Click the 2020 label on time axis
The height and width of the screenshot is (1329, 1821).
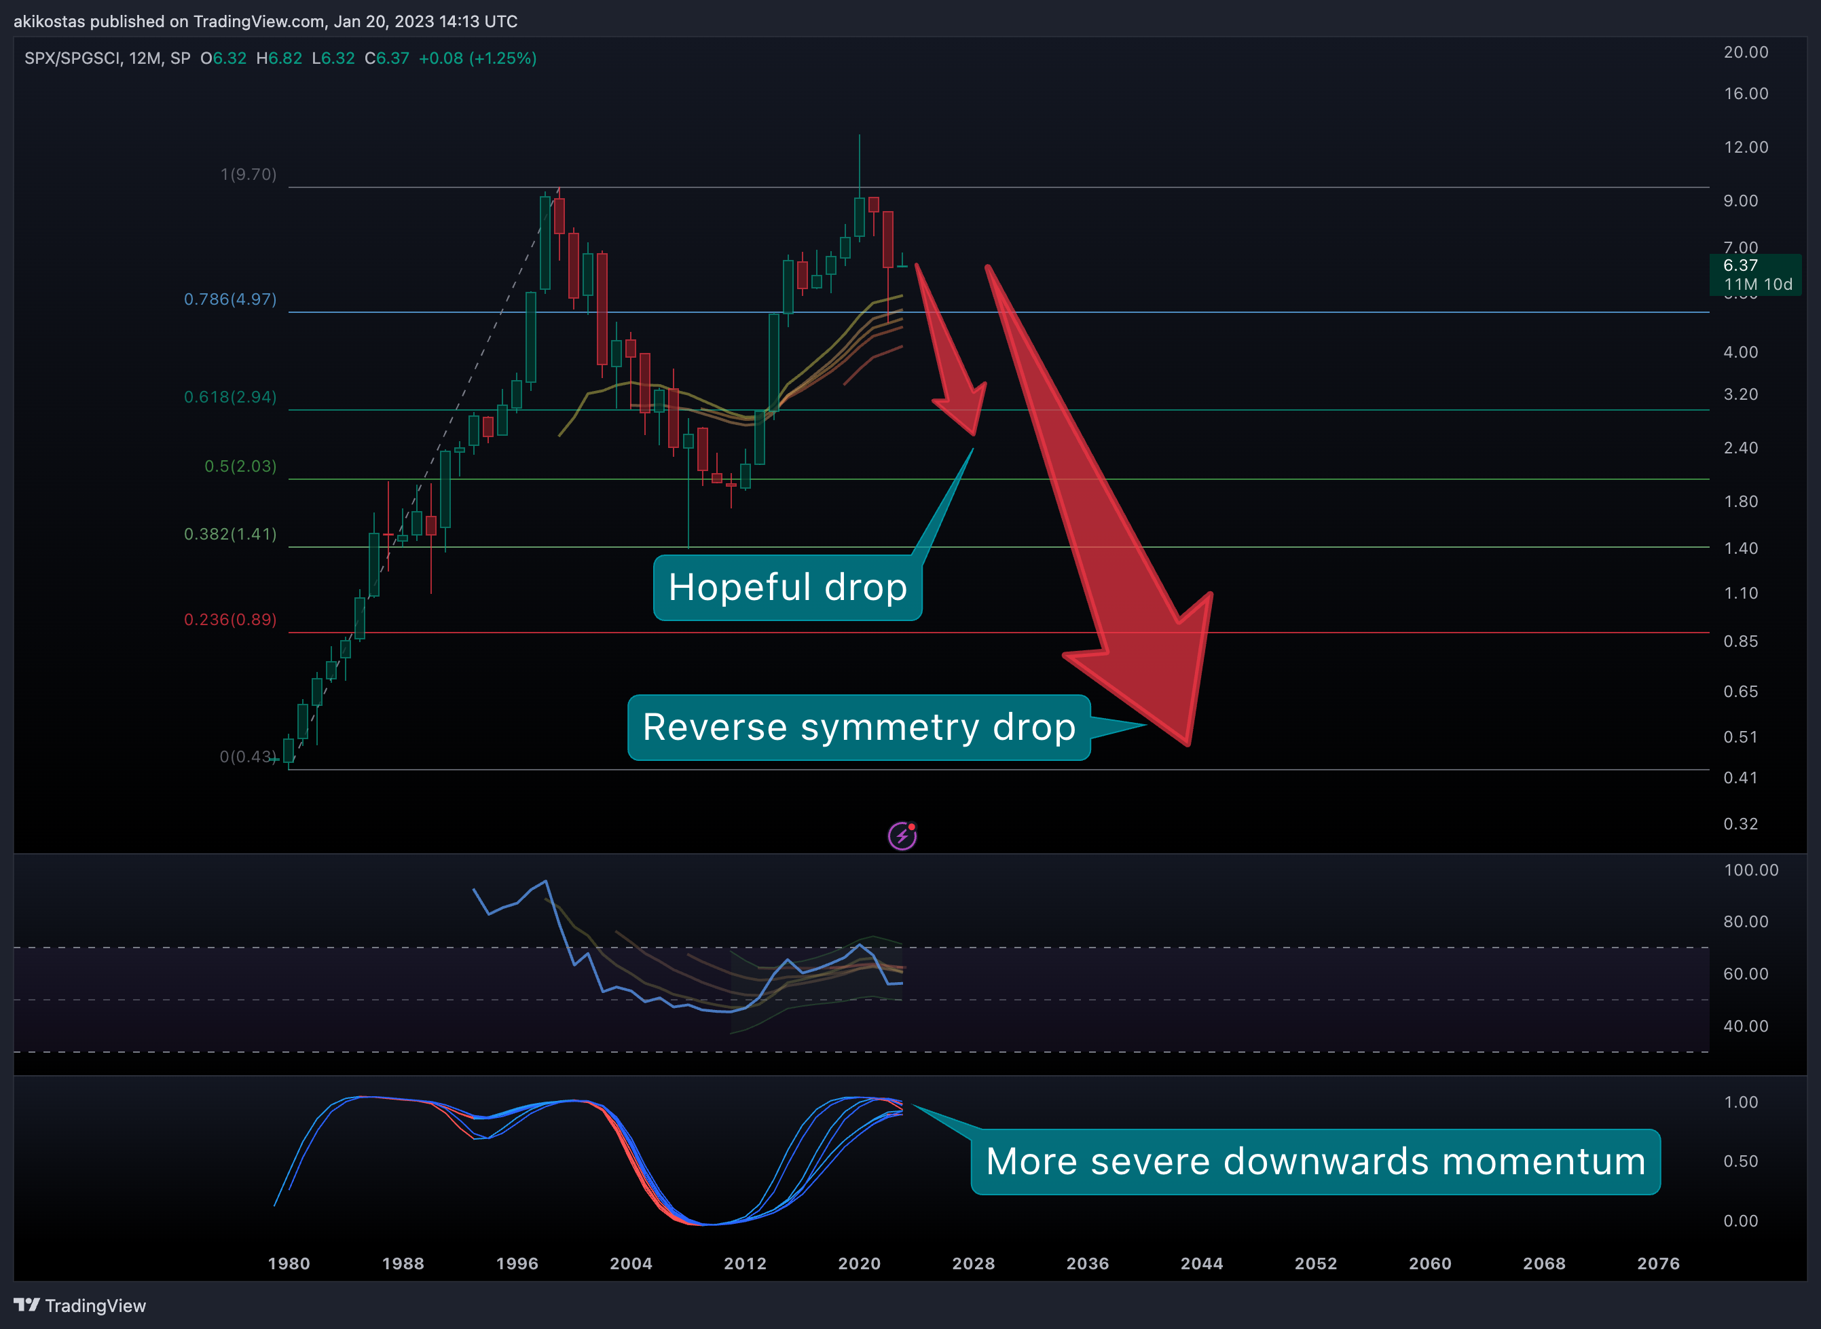click(x=860, y=1263)
